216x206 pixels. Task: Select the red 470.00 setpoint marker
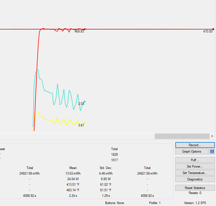[213, 29]
